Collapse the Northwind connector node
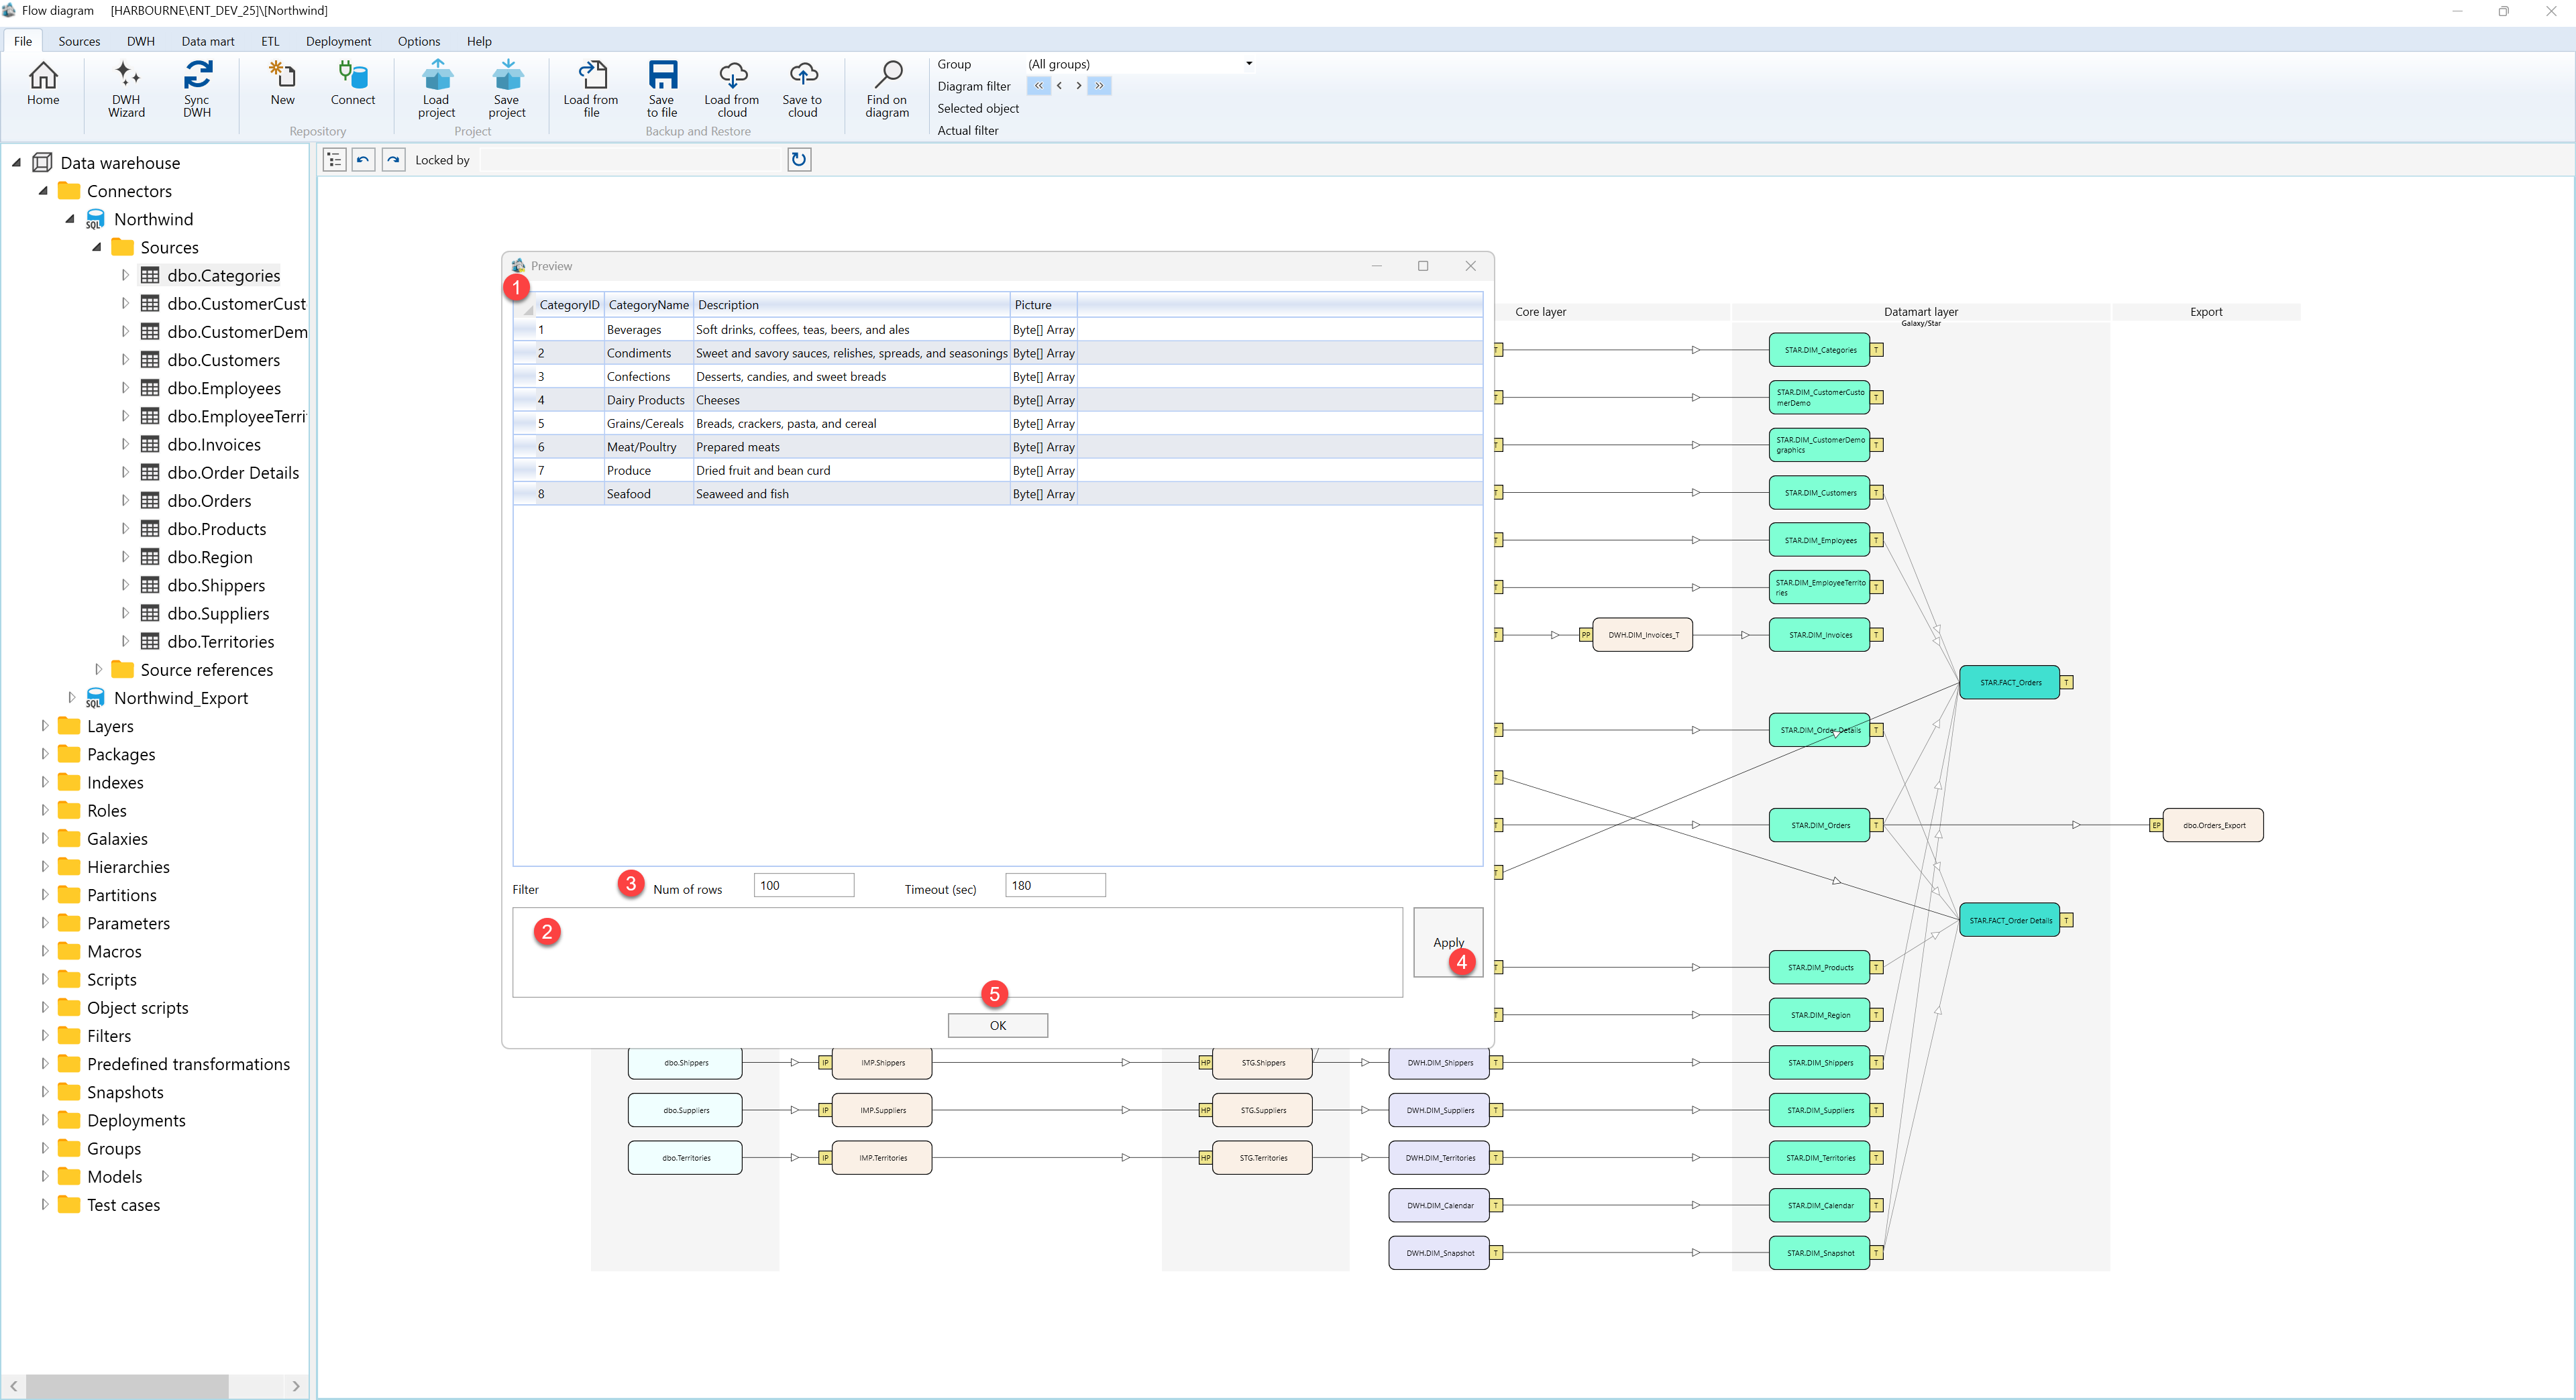The width and height of the screenshot is (2576, 1400). coord(70,219)
